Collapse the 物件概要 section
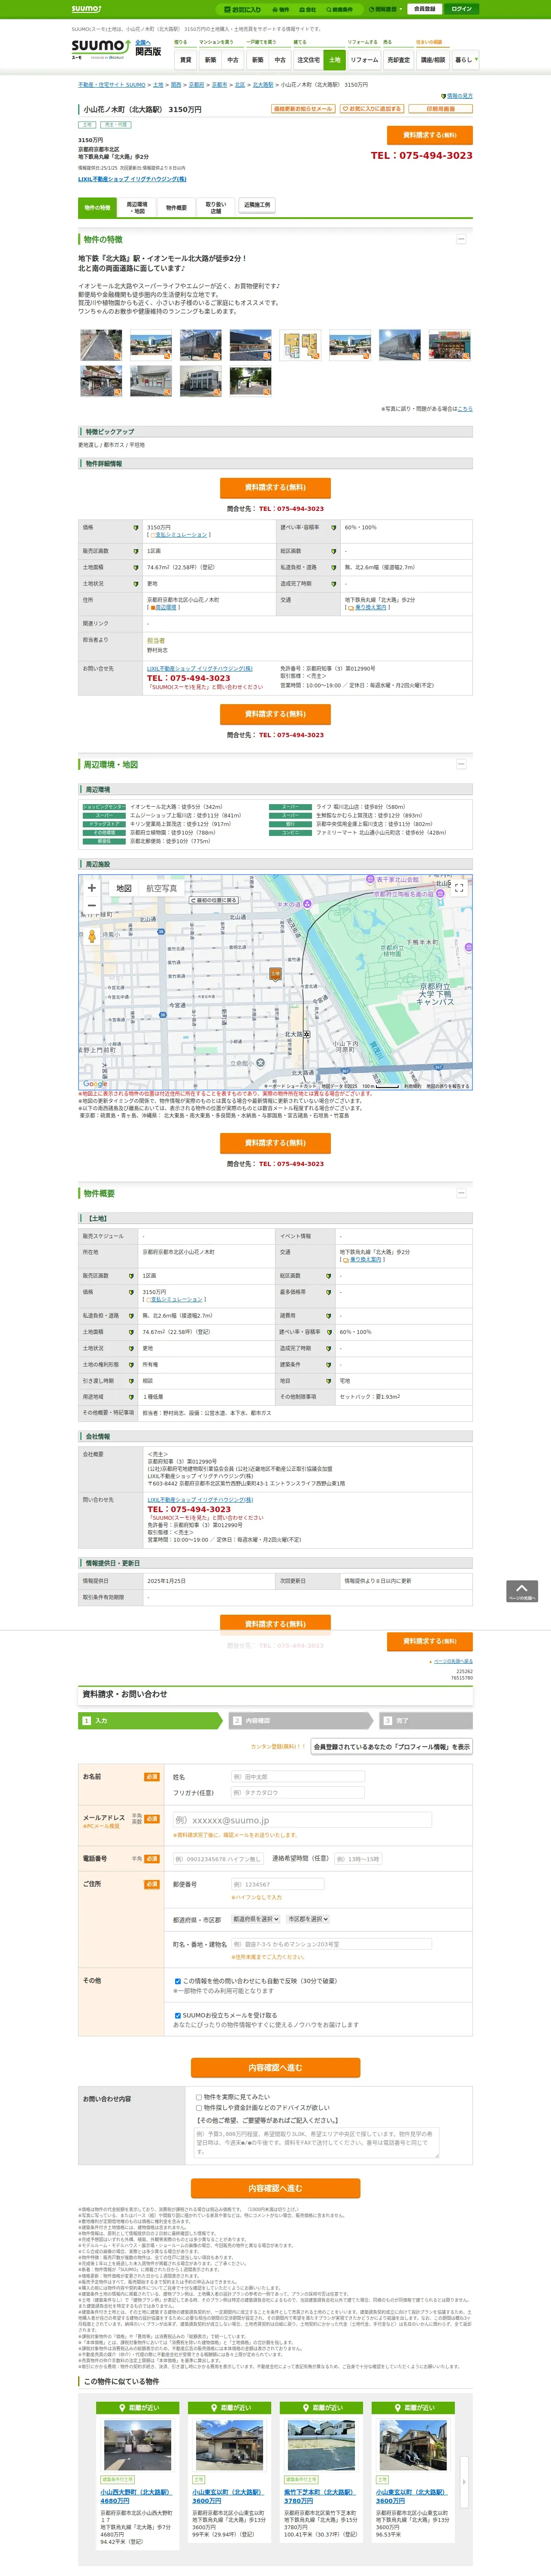551x2576 pixels. [461, 1193]
